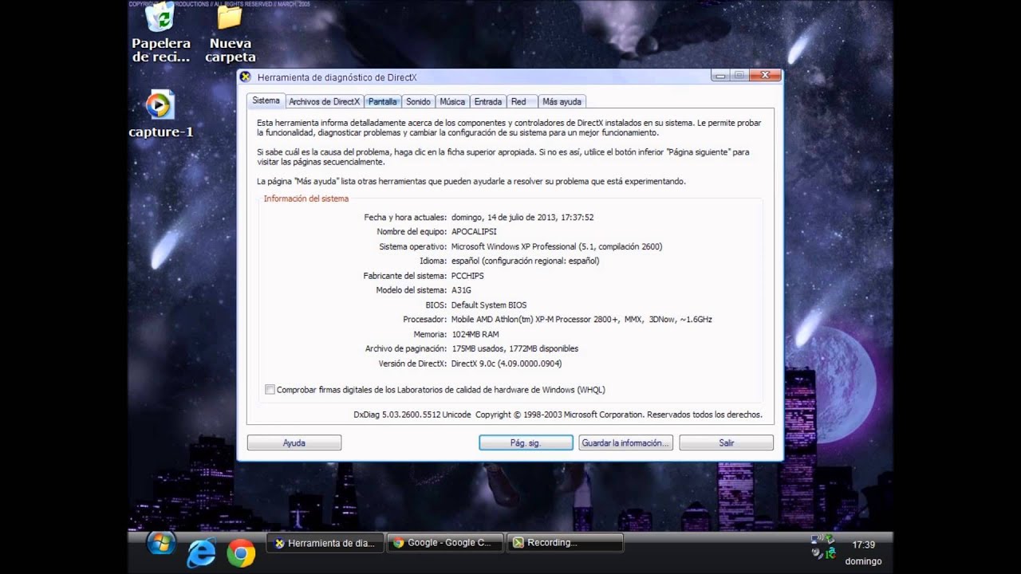Switch to the Más ayuda tab

(x=562, y=102)
